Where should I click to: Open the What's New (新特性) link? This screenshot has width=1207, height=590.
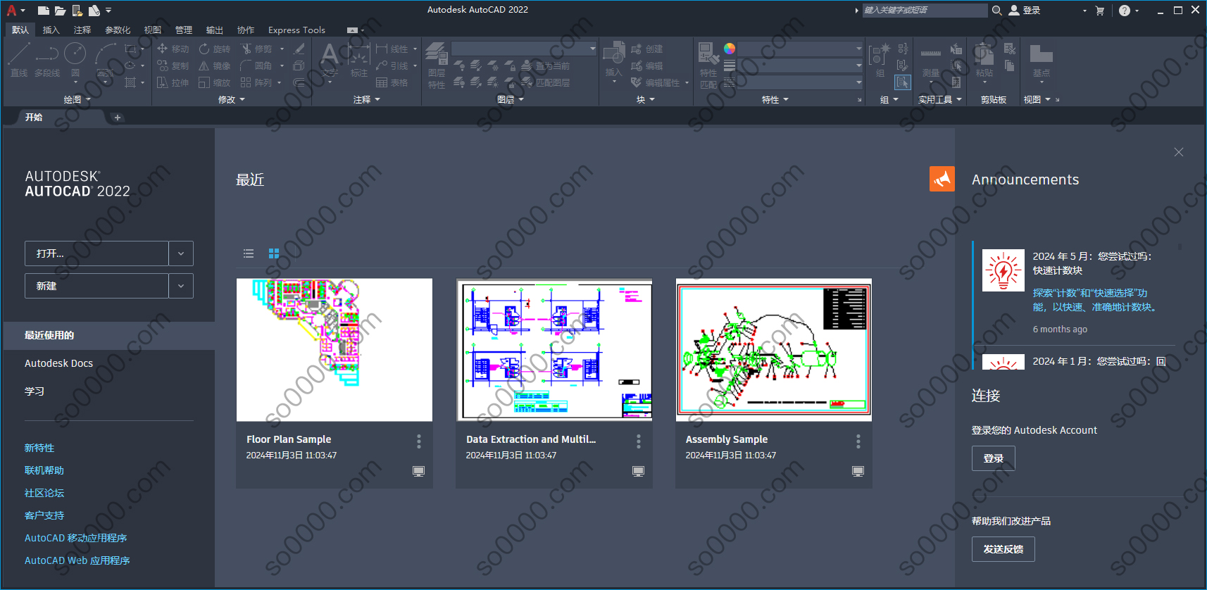(39, 448)
